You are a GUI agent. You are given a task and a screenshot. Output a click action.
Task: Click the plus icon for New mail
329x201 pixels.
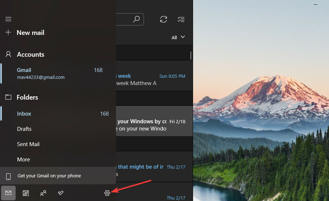click(x=8, y=32)
